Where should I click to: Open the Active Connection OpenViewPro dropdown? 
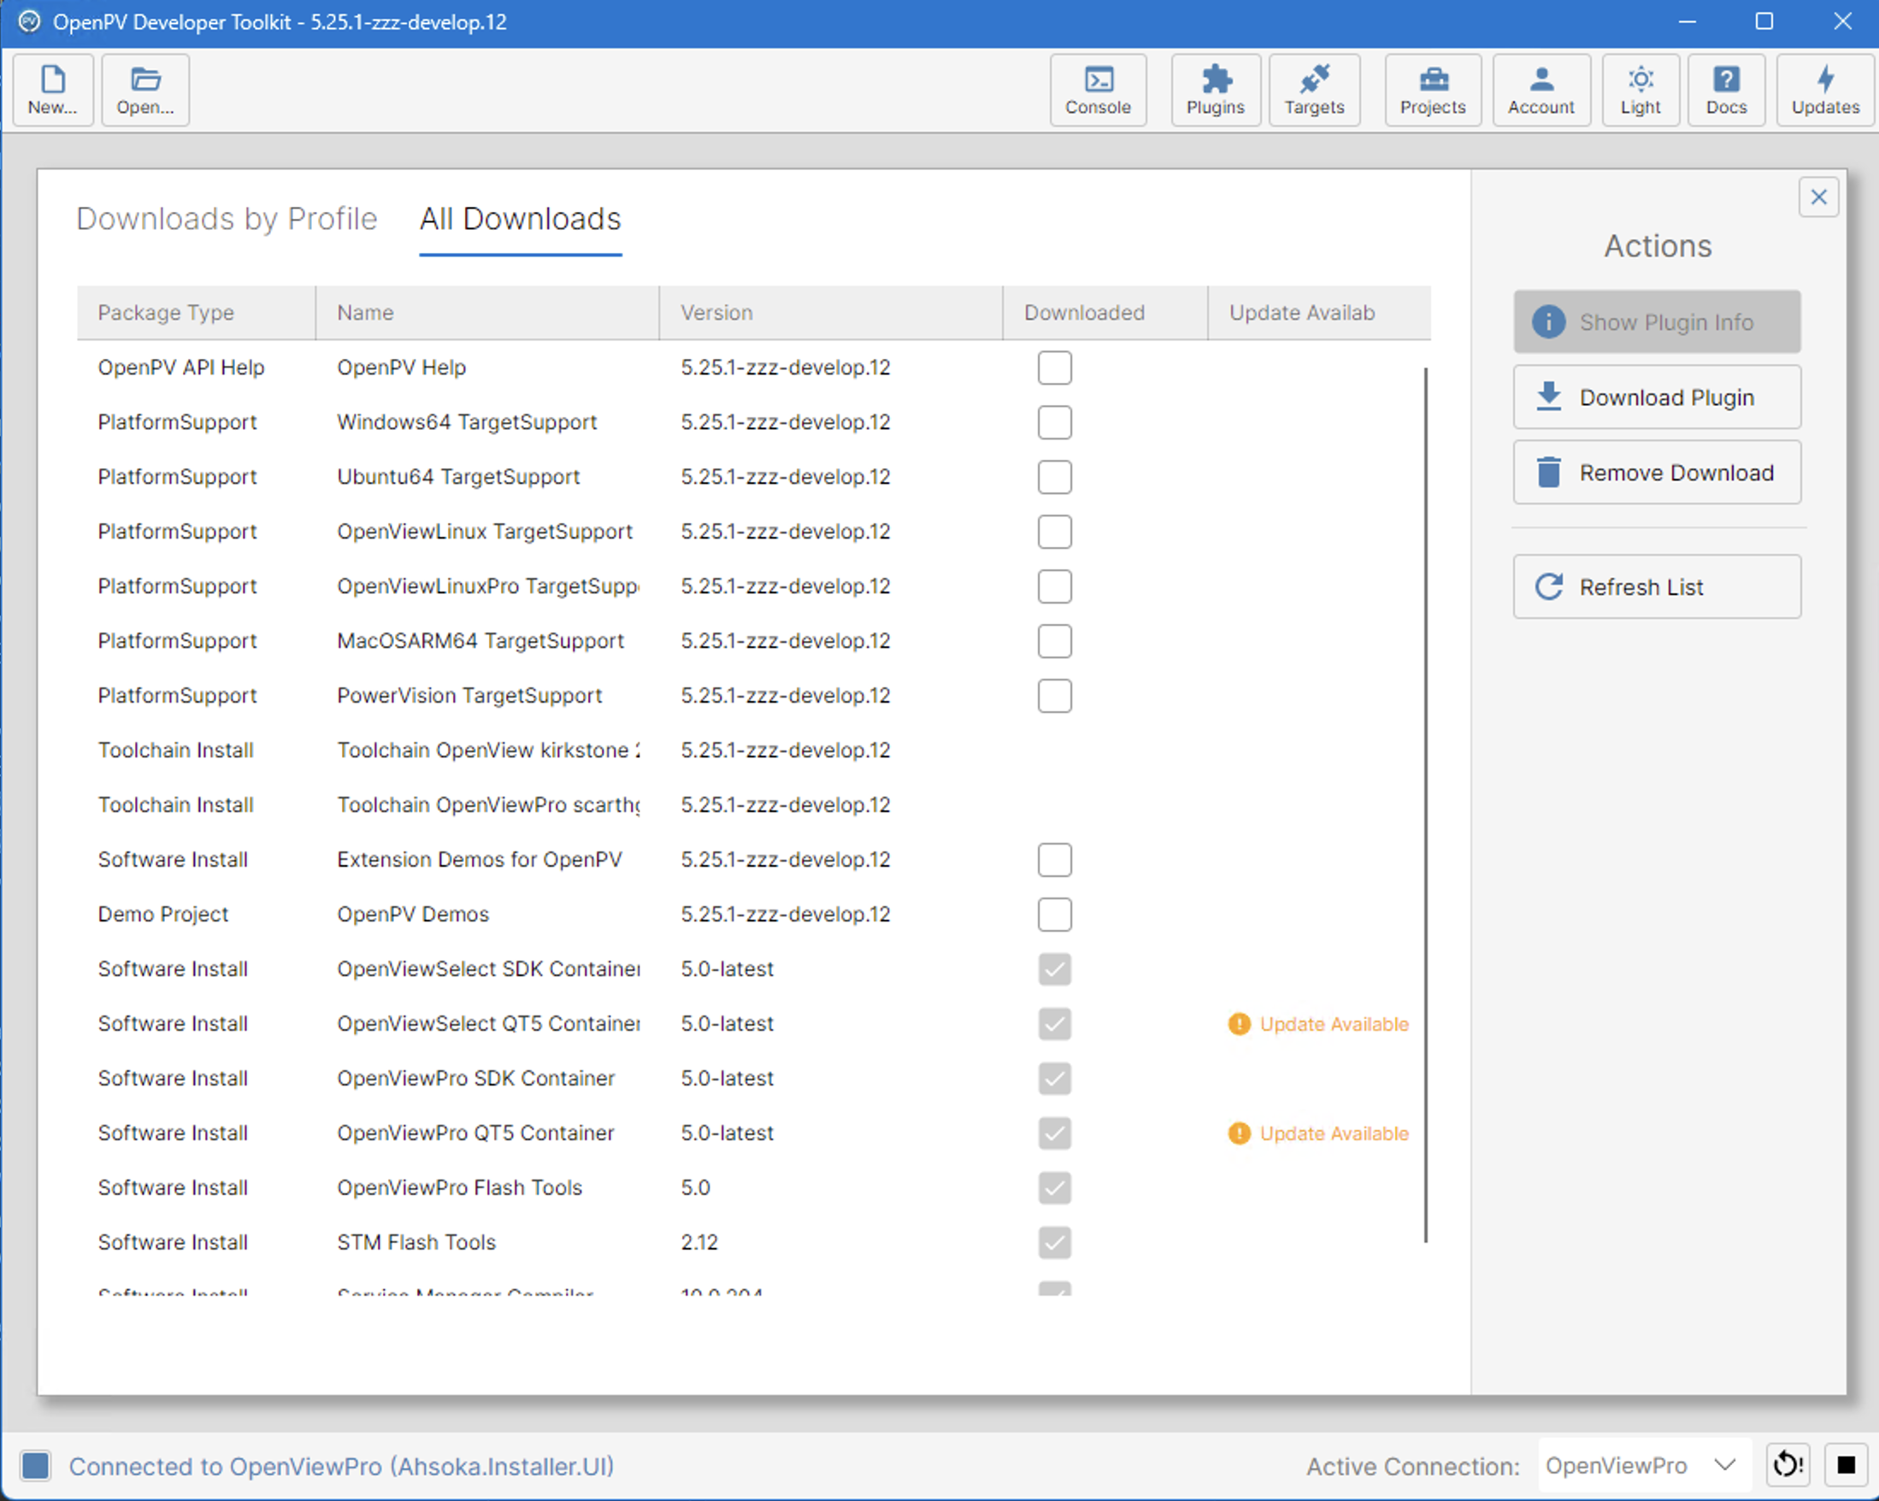pyautogui.click(x=1645, y=1465)
